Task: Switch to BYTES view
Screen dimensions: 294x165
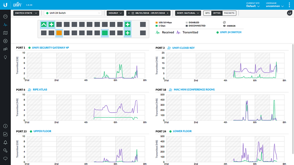Action: 217,13
